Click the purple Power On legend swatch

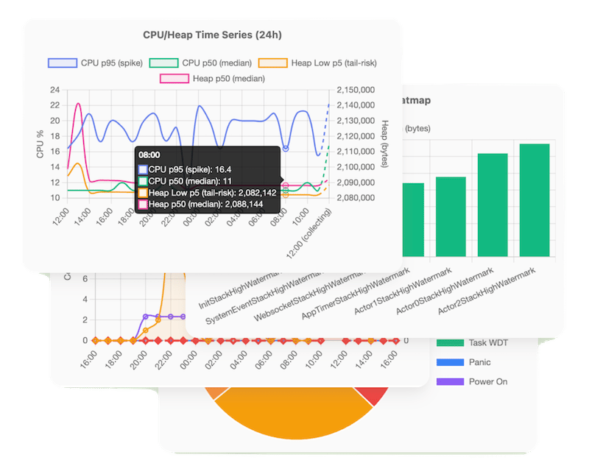(449, 381)
